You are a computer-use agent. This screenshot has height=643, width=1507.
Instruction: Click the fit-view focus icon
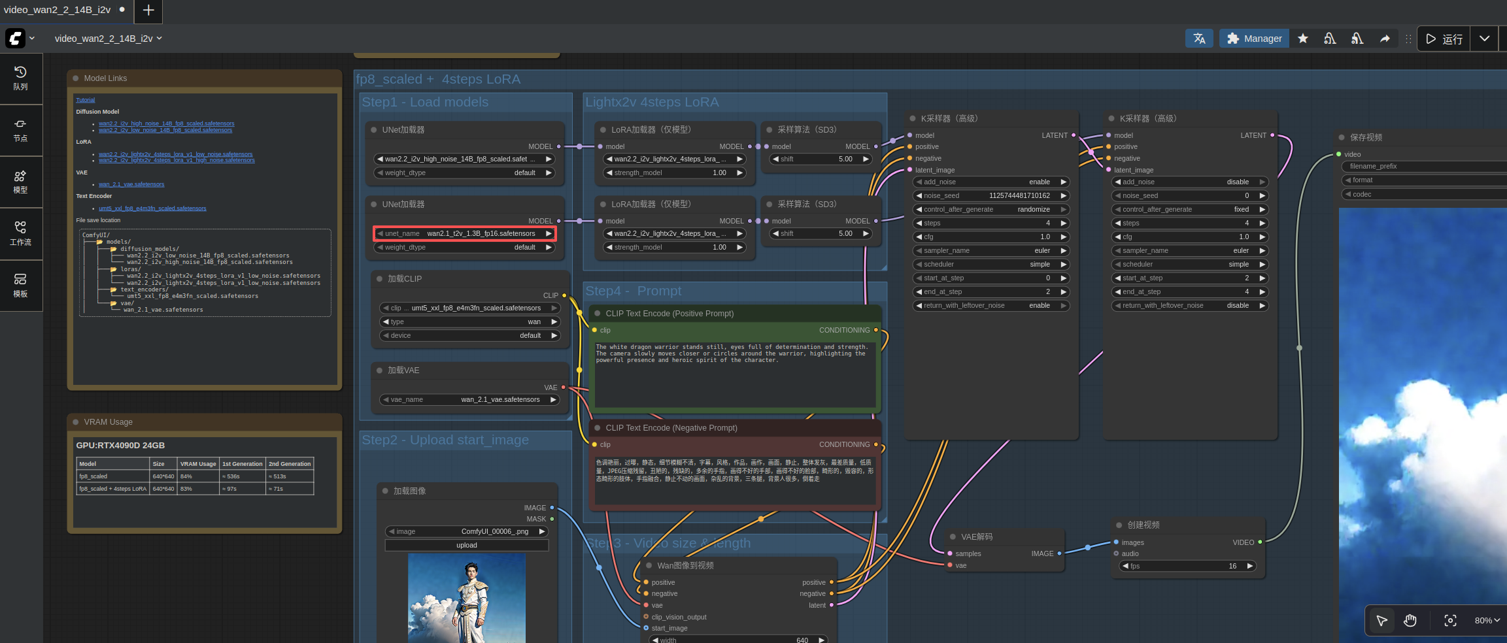[x=1450, y=621]
